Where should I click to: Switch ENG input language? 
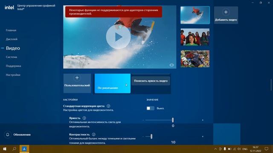(x=245, y=149)
